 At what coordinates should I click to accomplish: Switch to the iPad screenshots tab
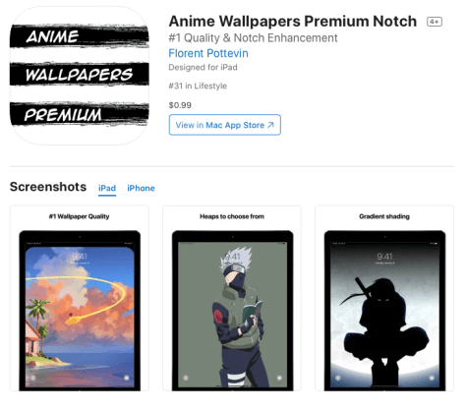(107, 188)
